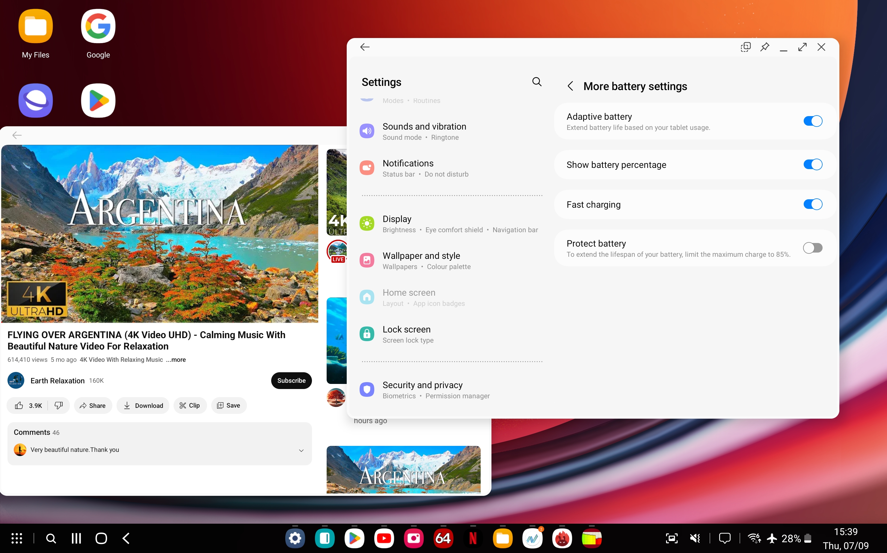This screenshot has width=887, height=553.
Task: Open AnTuTu benchmark app on taskbar
Action: [x=562, y=538]
